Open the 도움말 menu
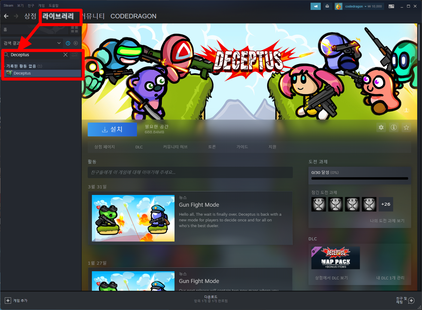Image resolution: width=422 pixels, height=310 pixels. [54, 5]
